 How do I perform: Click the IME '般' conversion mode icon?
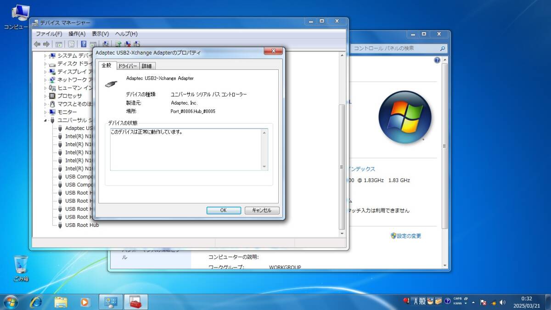(422, 301)
